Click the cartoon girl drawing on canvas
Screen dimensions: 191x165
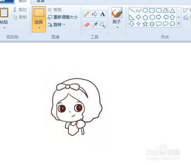pyautogui.click(x=77, y=107)
